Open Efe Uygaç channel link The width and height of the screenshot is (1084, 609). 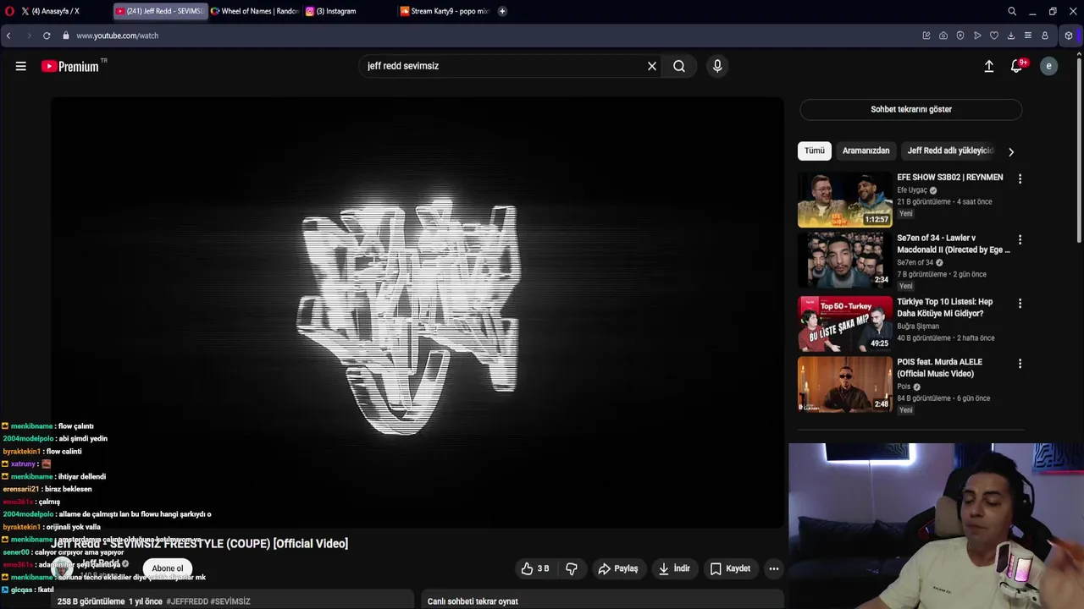912,190
